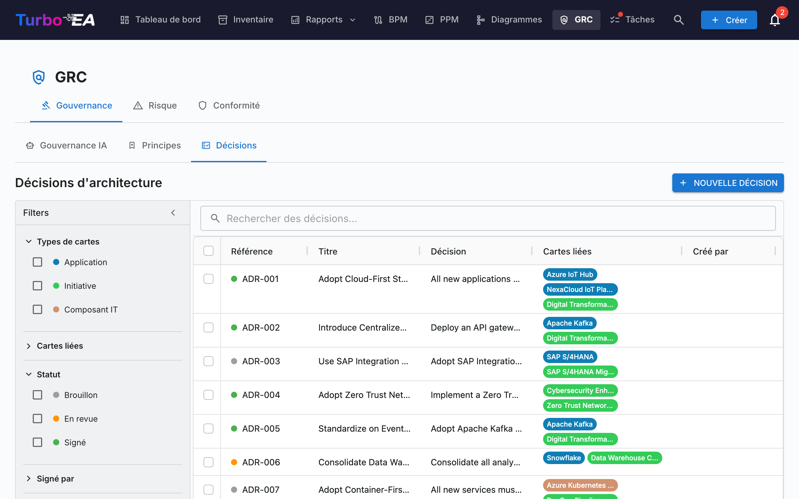Click the NOUVELLE DÉCISION button
Screen dimensions: 799x499
click(x=728, y=183)
